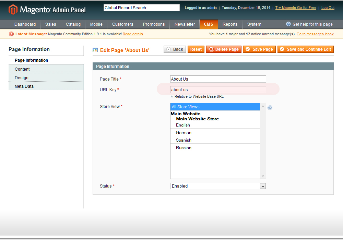The image size is (343, 240).
Task: Click Try Magento Go for Free link
Action: (296, 8)
